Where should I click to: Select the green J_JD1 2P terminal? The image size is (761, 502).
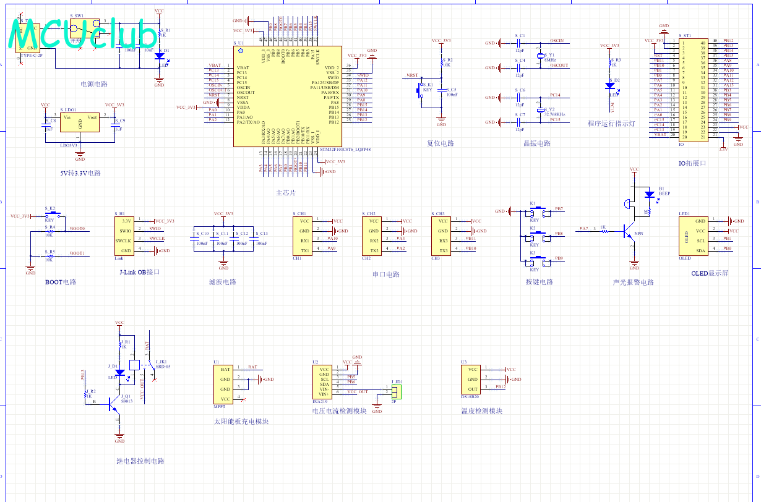coord(397,391)
